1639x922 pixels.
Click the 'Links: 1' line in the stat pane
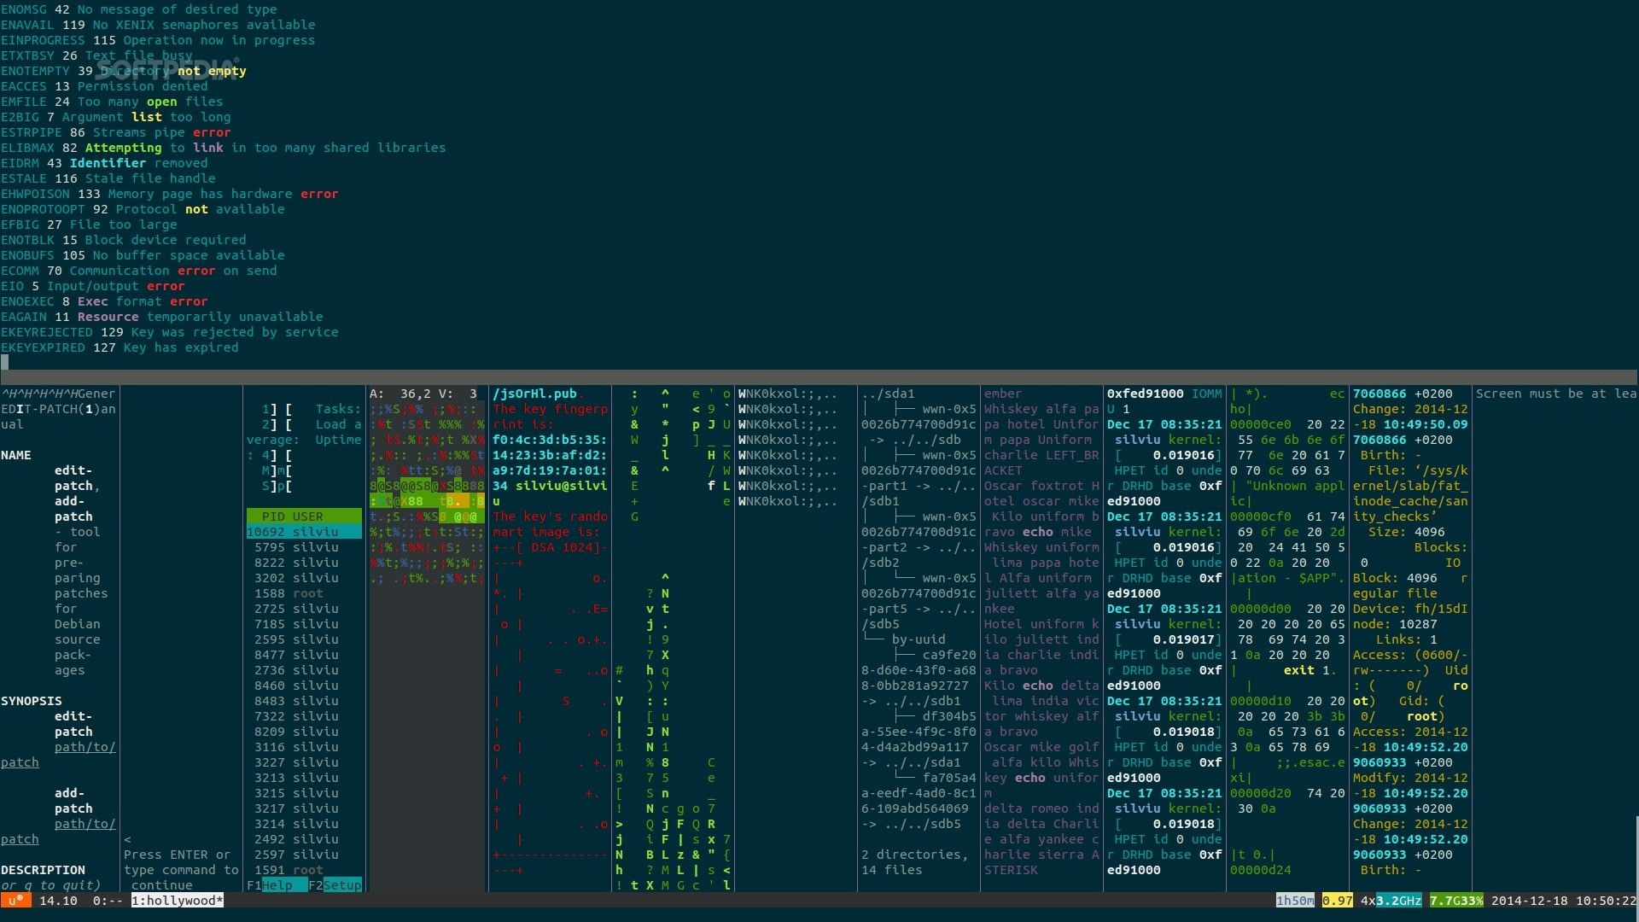click(x=1407, y=639)
